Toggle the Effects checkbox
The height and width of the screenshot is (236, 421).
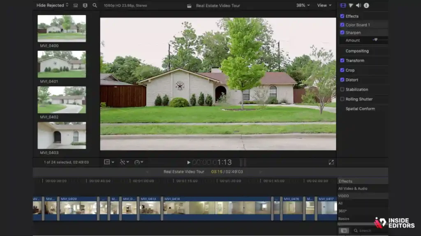pyautogui.click(x=342, y=16)
